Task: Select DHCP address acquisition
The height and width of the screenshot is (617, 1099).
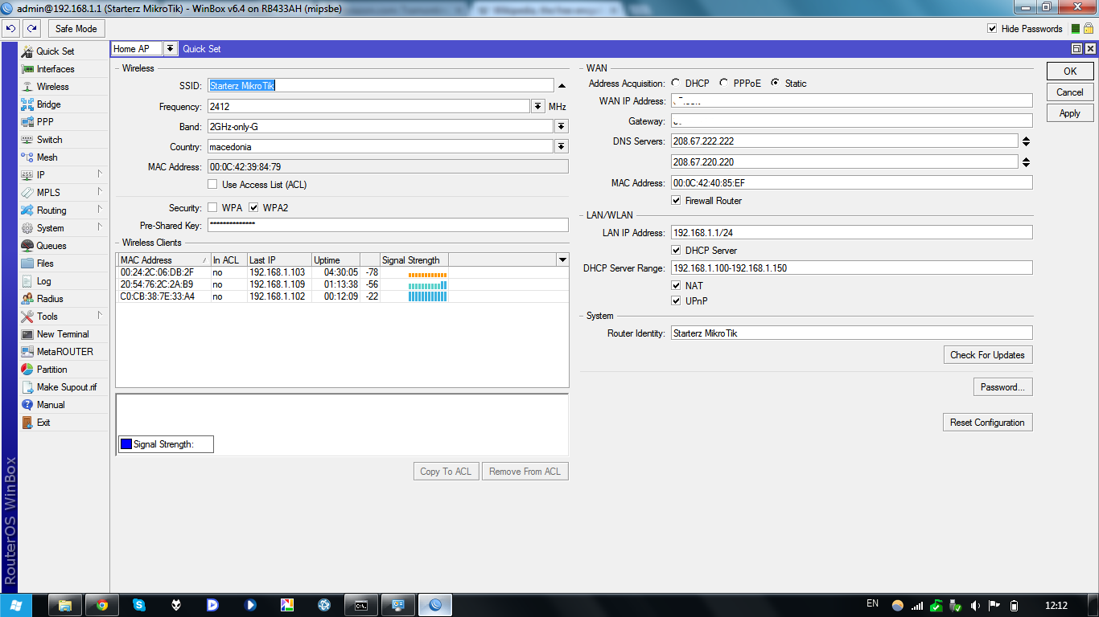Action: pos(675,84)
